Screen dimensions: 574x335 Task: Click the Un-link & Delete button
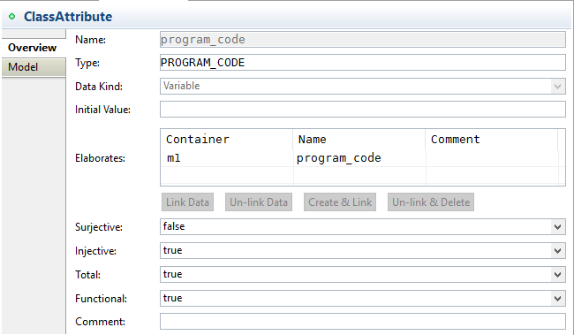431,202
